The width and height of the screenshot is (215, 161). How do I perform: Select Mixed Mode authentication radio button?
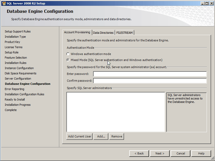(x=68, y=60)
